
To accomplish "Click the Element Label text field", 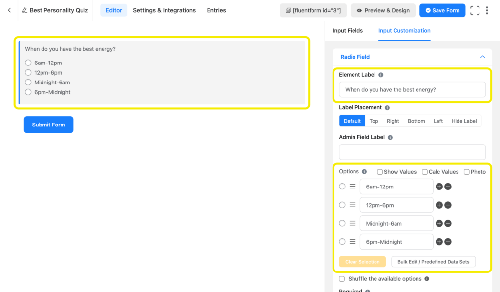I will [412, 89].
